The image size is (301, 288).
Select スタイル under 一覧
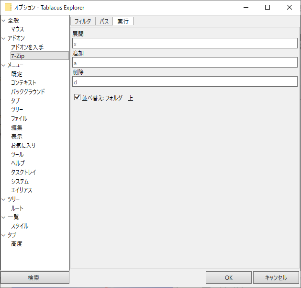coord(20,226)
